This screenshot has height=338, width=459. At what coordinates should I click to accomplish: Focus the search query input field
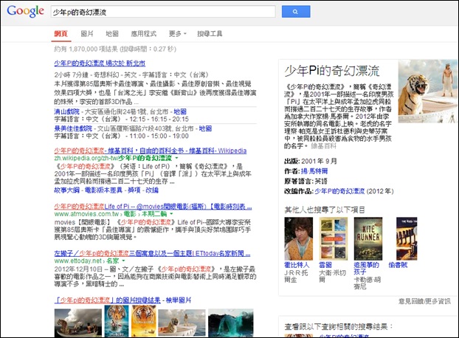point(163,12)
